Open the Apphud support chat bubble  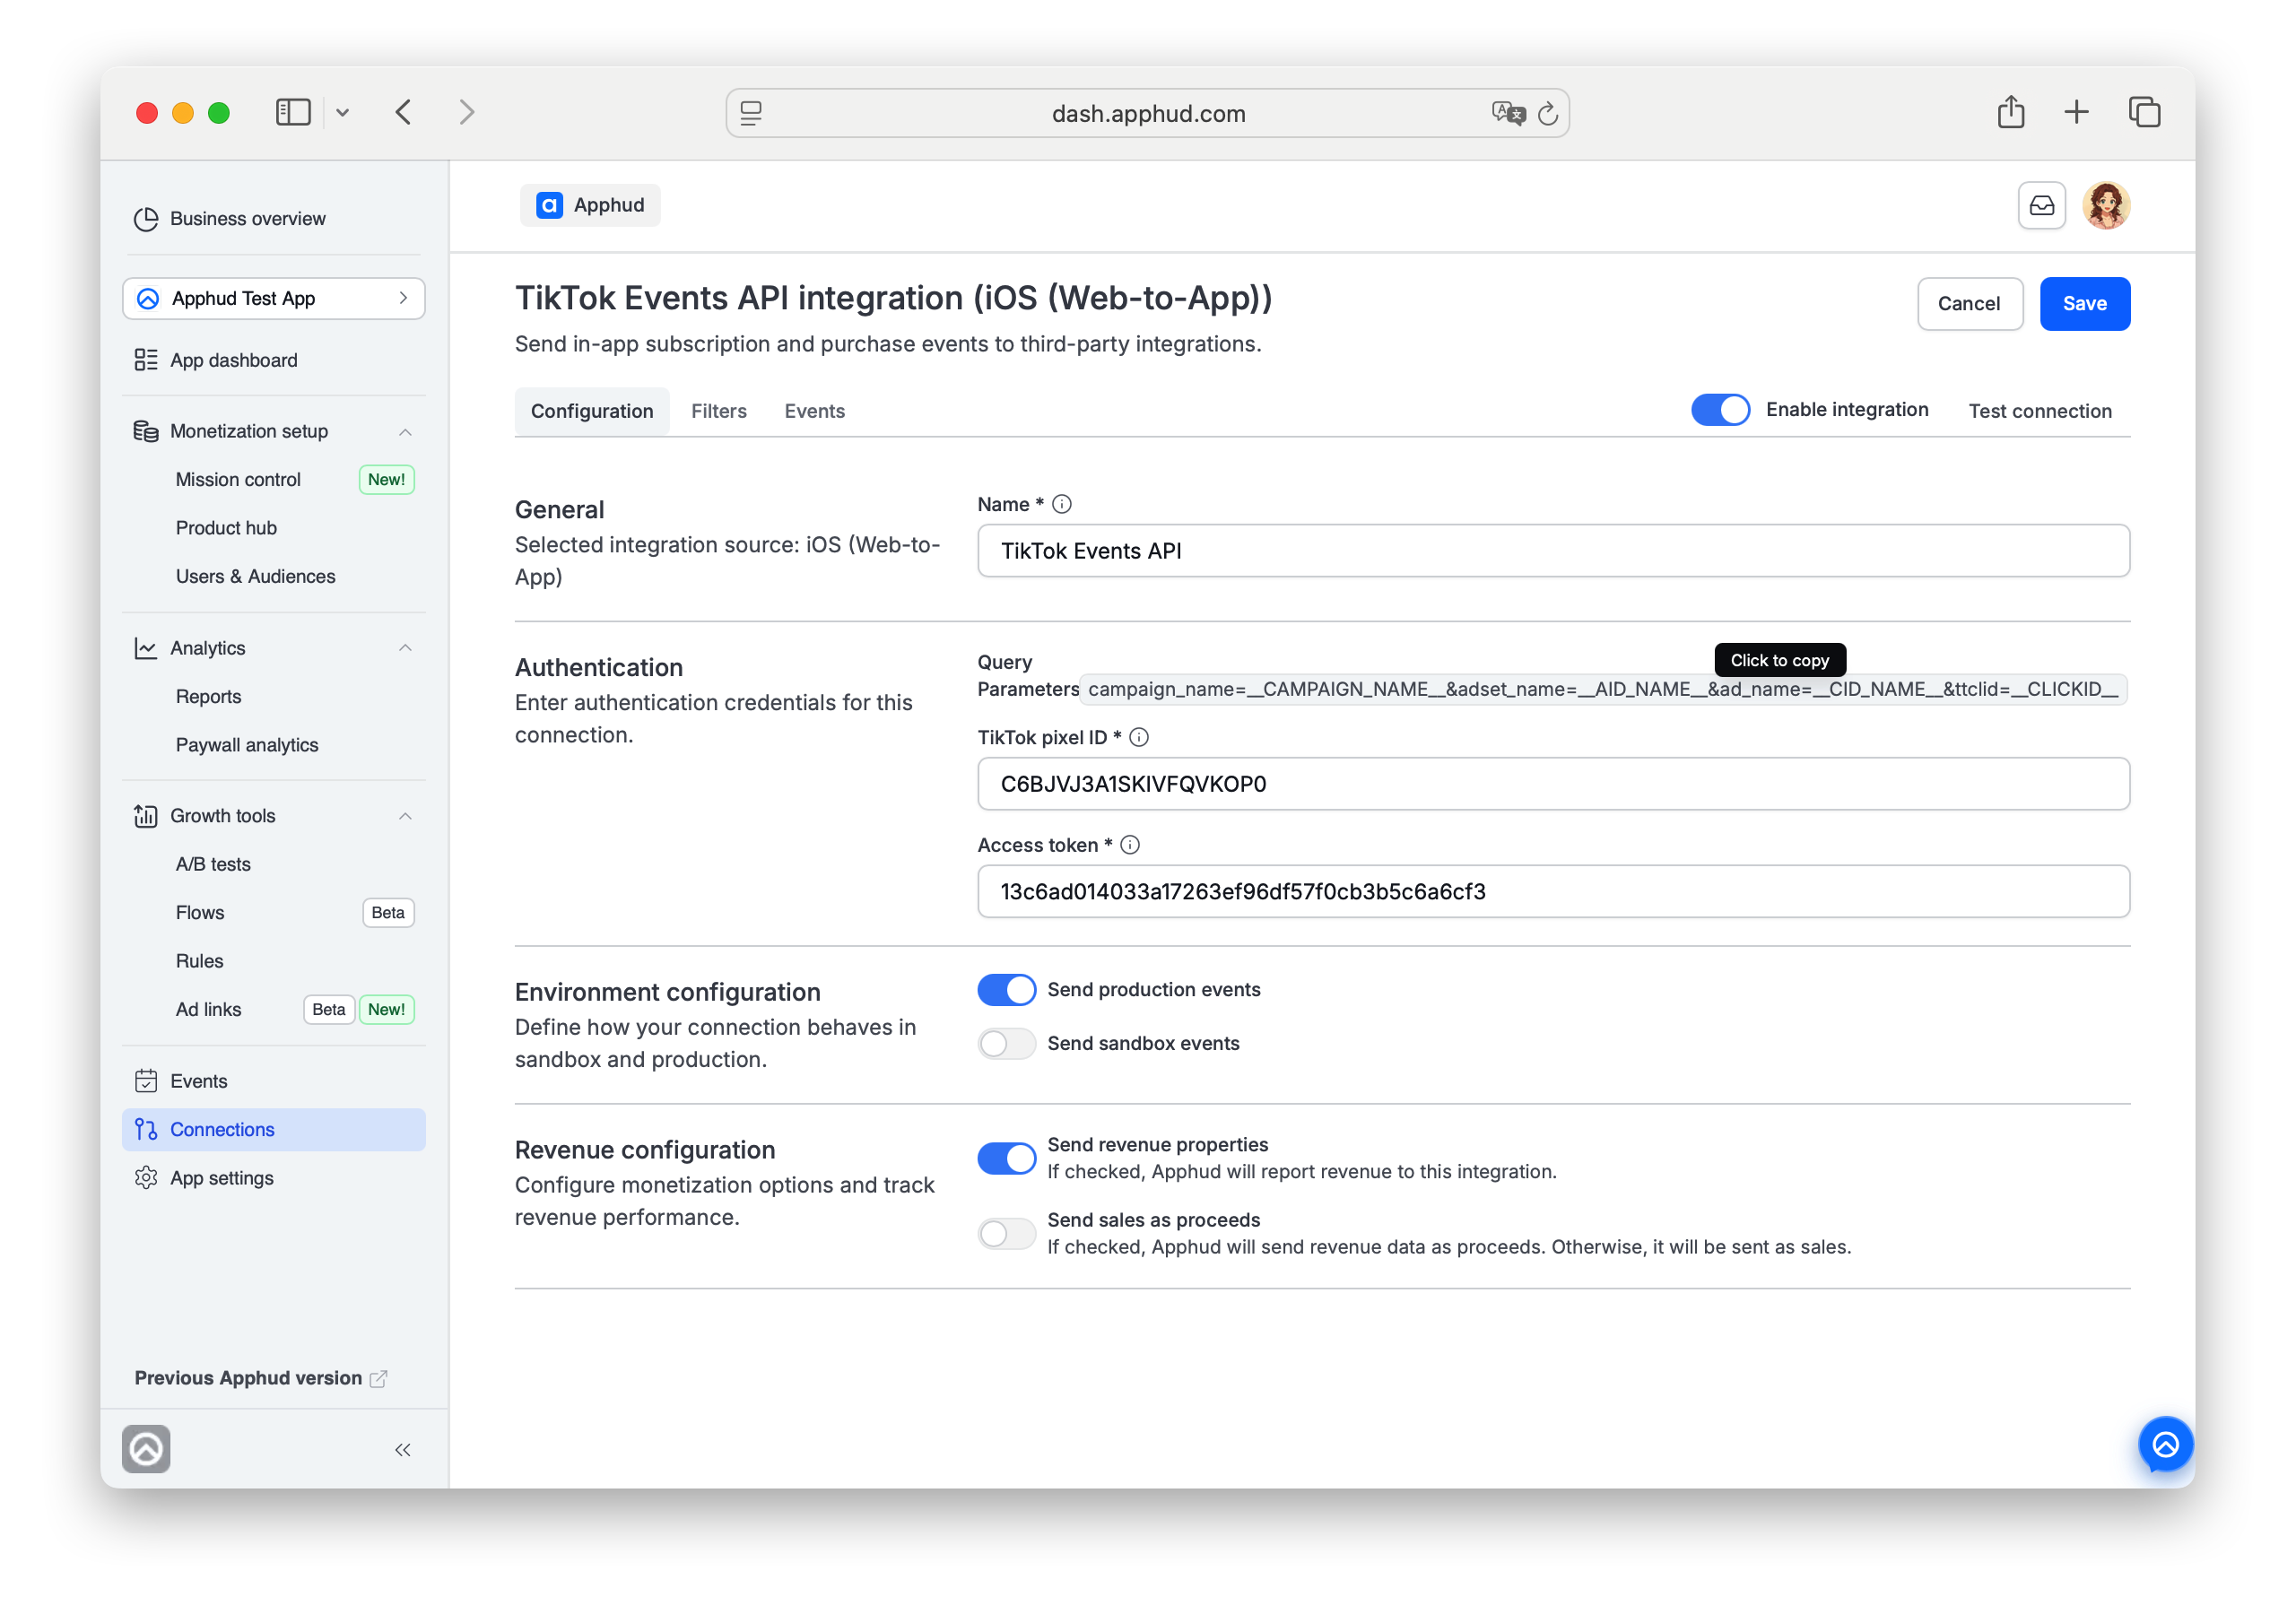[2165, 1444]
